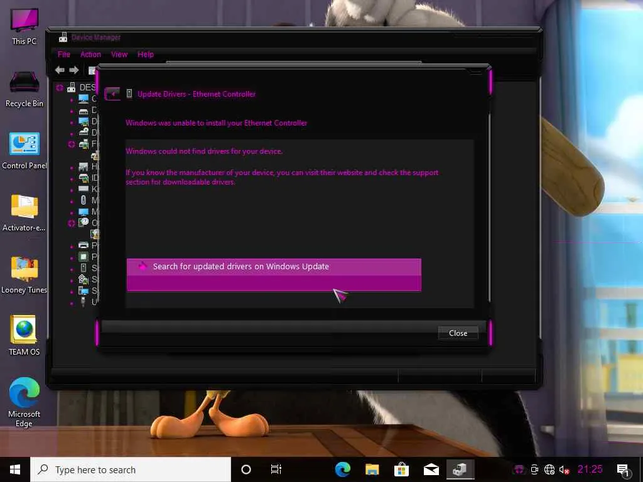Screen dimensions: 643x482
Task: Open the Help menu in Device Manager
Action: (146, 54)
